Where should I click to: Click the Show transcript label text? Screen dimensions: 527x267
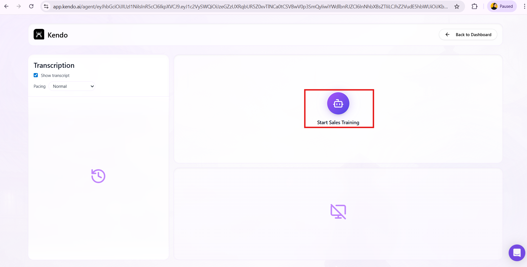point(55,76)
